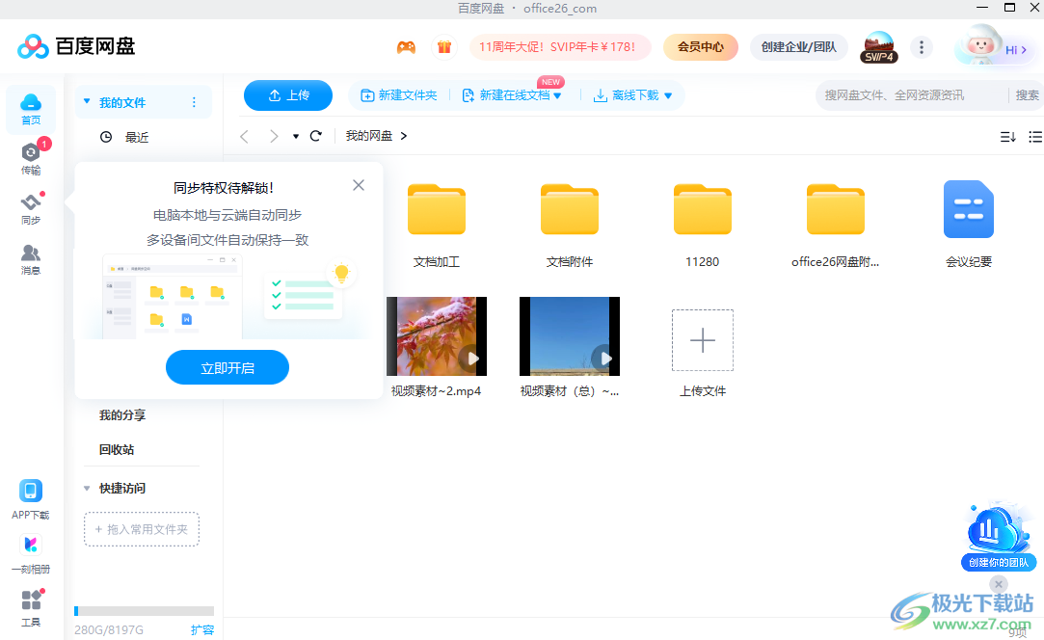Focus the 搜网盘文件 search field

coord(912,95)
